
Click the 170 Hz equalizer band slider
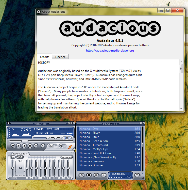coord(32,168)
